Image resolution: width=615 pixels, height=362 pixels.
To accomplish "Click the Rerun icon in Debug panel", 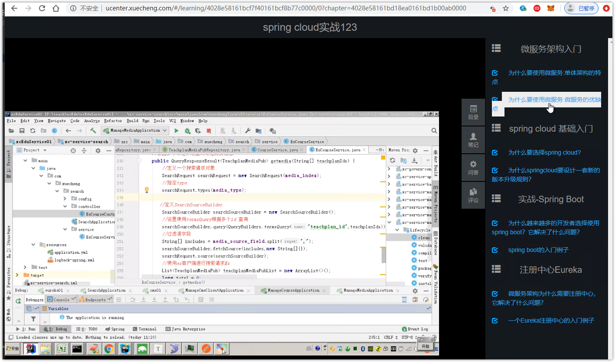I will [x=19, y=300].
